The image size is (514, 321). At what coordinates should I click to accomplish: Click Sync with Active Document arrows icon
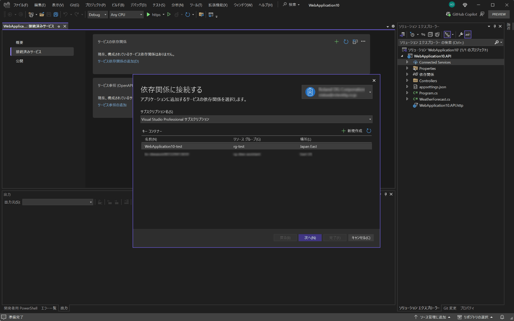click(423, 35)
